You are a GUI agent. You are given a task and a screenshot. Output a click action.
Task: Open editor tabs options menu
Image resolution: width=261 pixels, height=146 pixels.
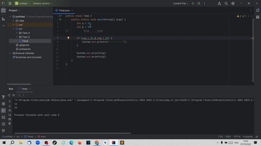pos(251,11)
